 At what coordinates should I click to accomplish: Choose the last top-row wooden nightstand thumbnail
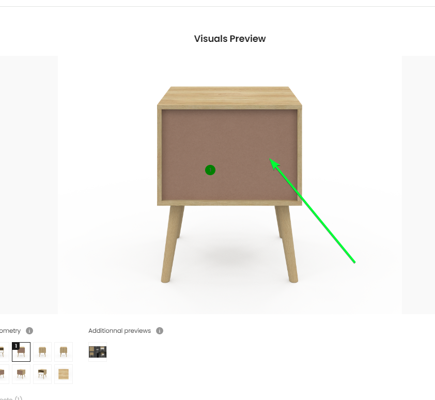pyautogui.click(x=64, y=352)
